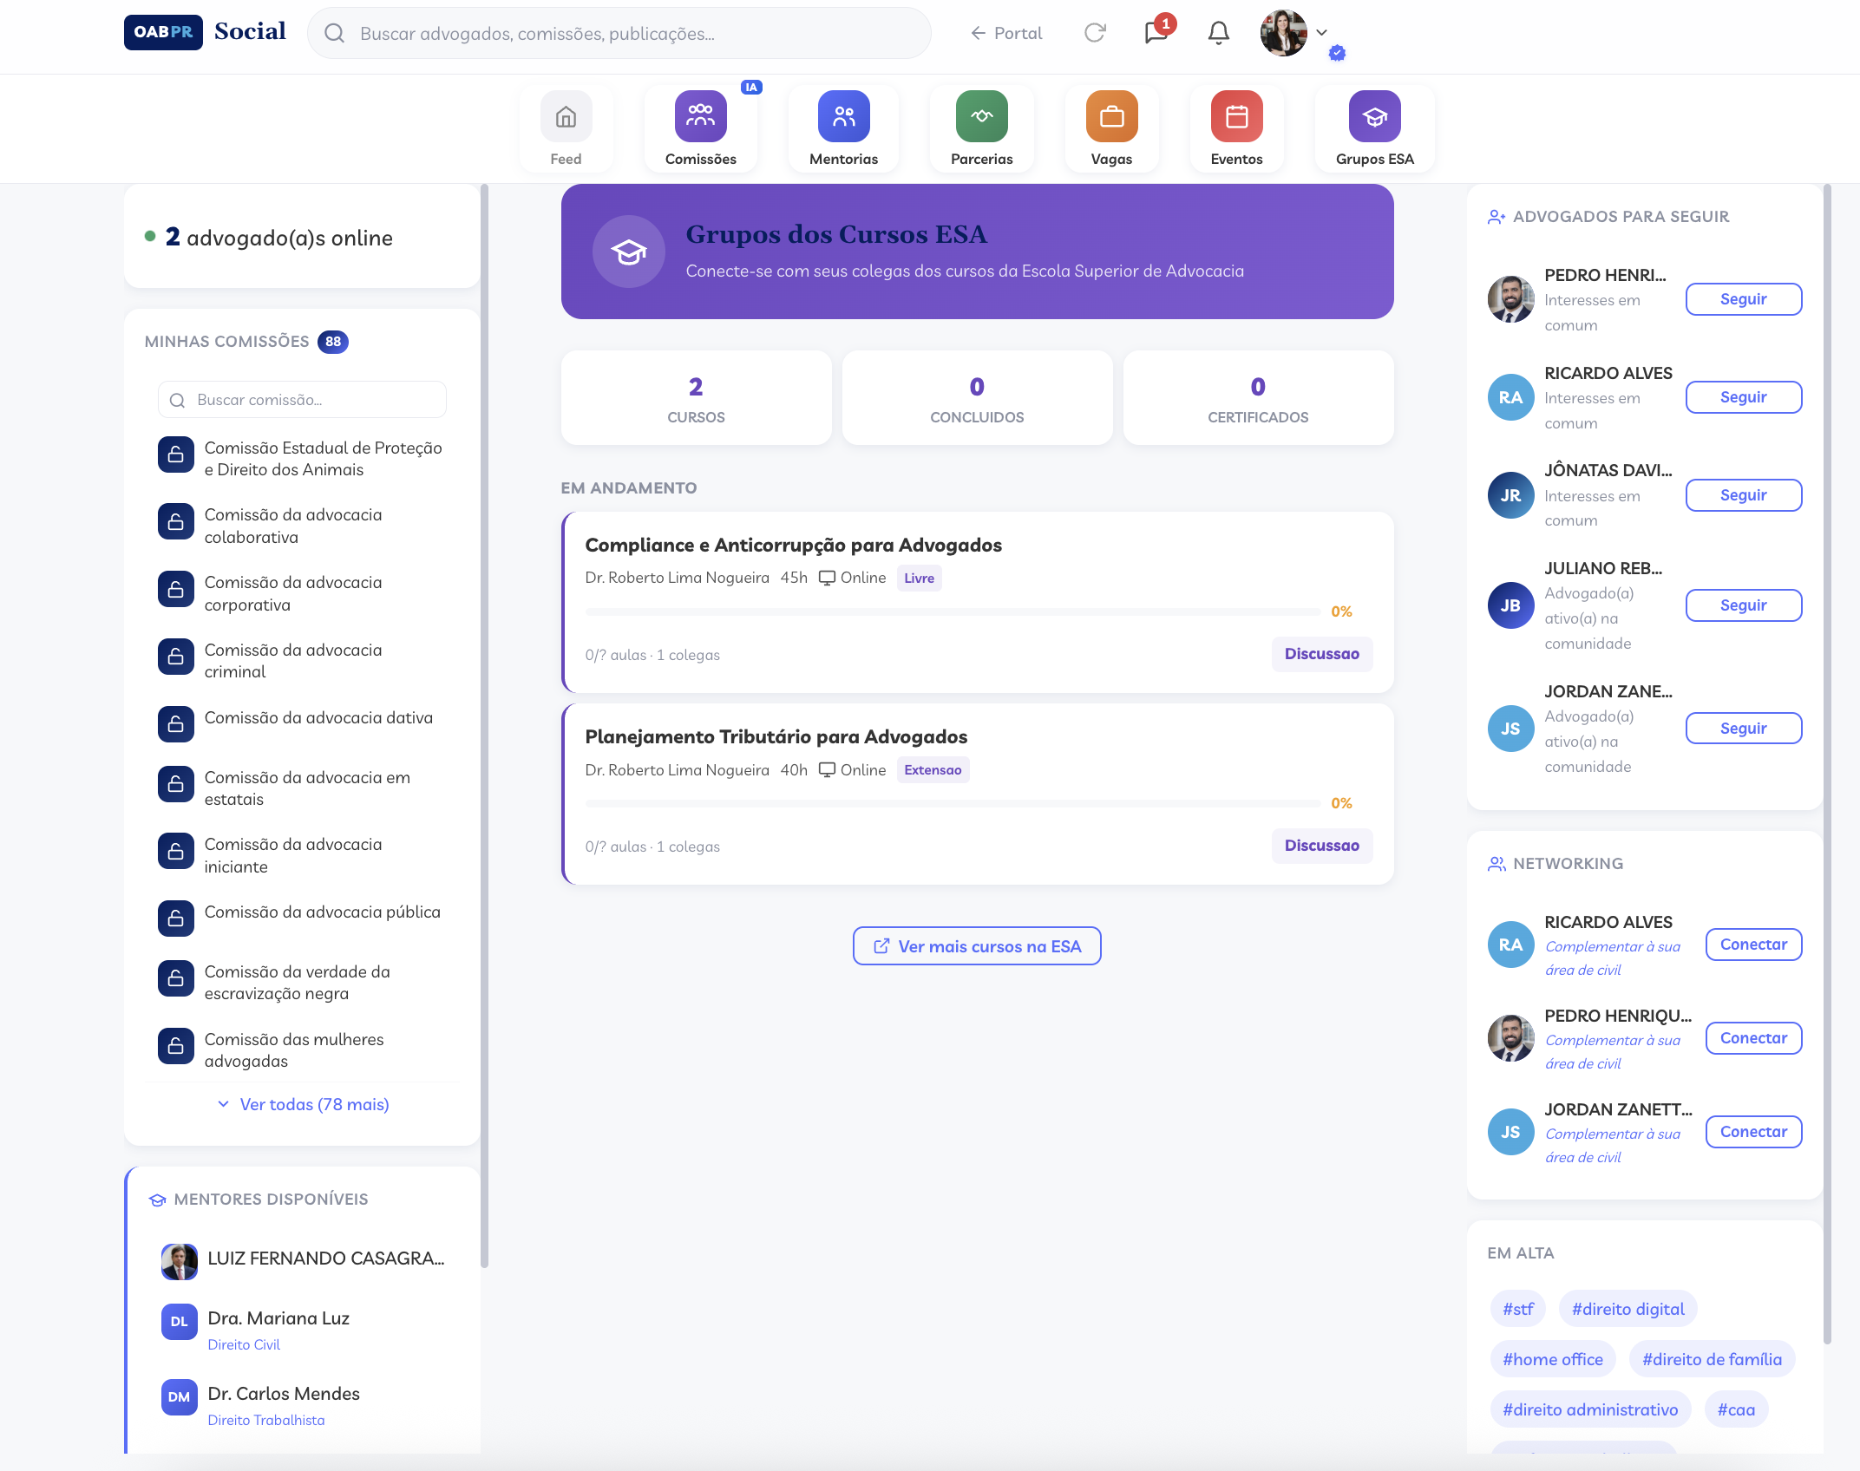This screenshot has height=1471, width=1860.
Task: Open the Mentorias section icon
Action: pos(843,117)
